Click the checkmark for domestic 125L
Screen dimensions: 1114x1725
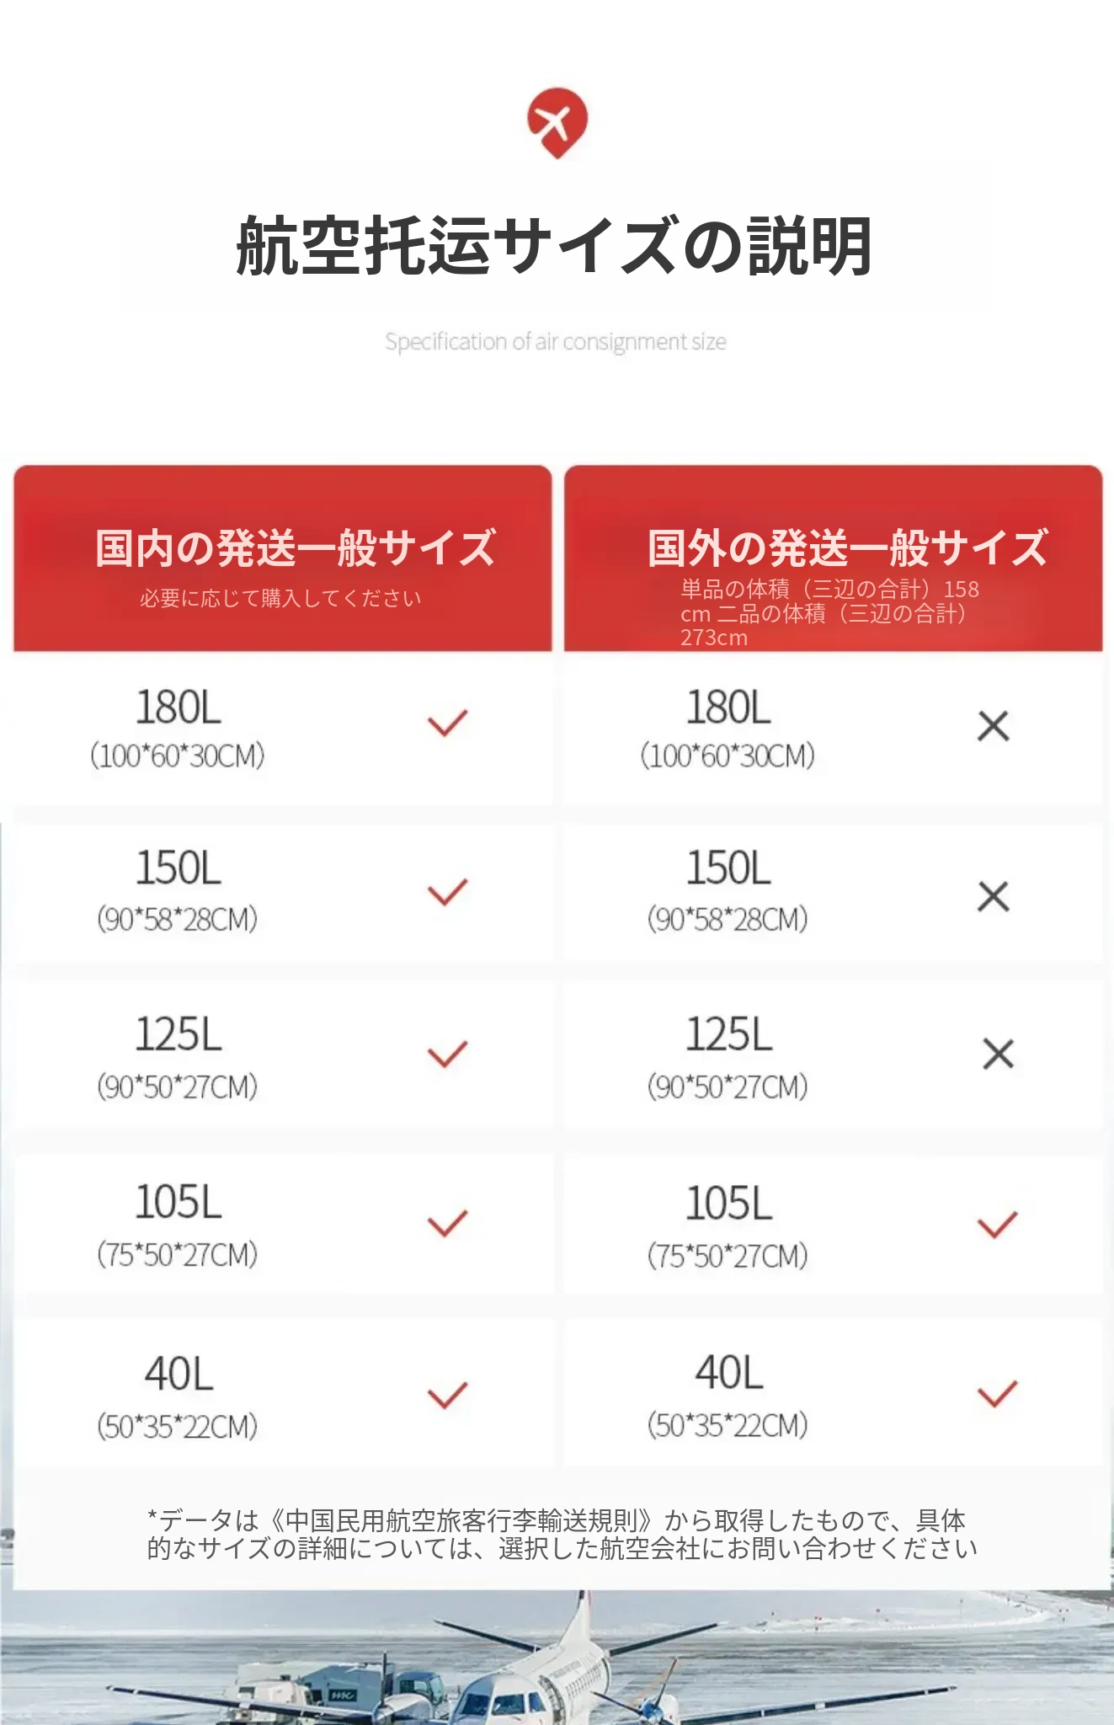click(x=447, y=1054)
